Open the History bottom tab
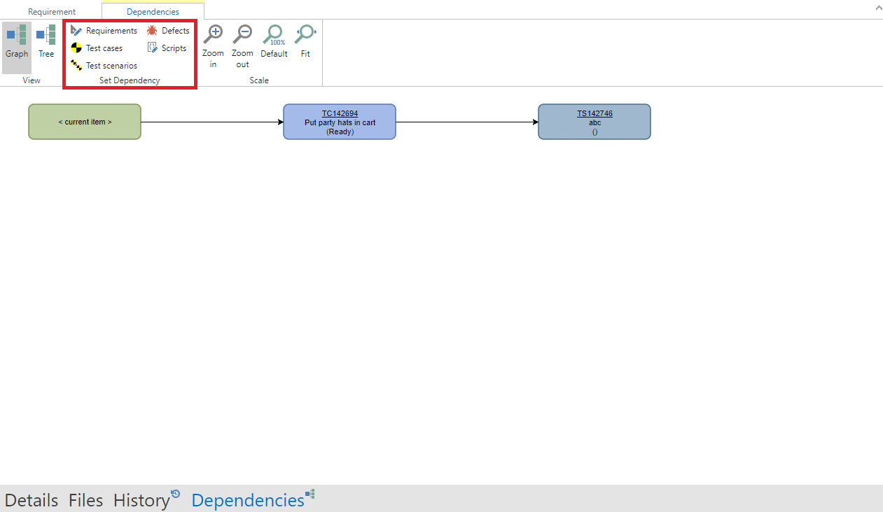 142,500
